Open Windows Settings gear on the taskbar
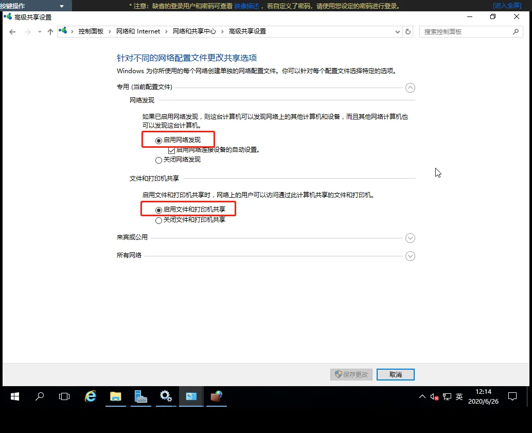Image resolution: width=532 pixels, height=433 pixels. [x=166, y=396]
